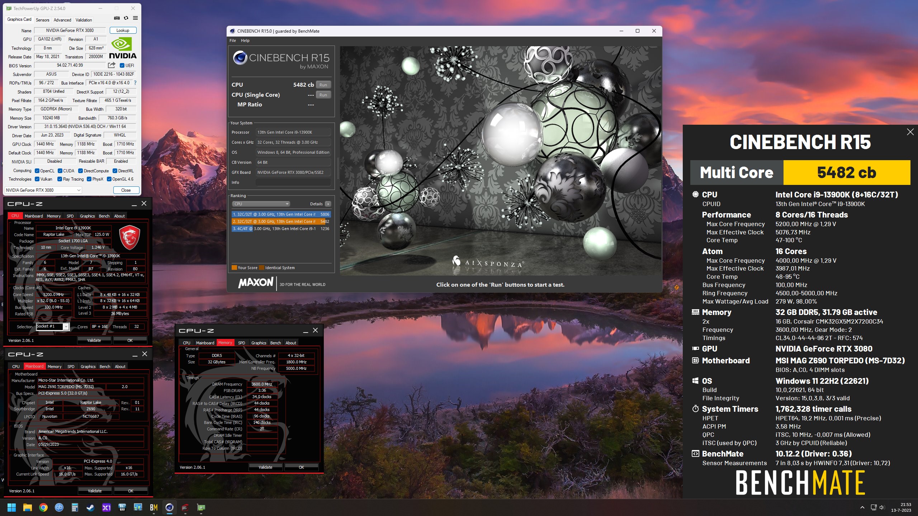Click OK in the CPU-Z Mainboard window
Screen dimensions: 918x516
(131, 491)
